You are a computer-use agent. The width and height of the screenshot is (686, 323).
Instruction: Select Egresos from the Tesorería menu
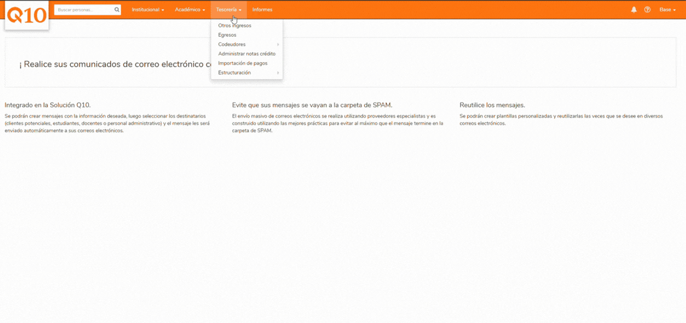247,35
